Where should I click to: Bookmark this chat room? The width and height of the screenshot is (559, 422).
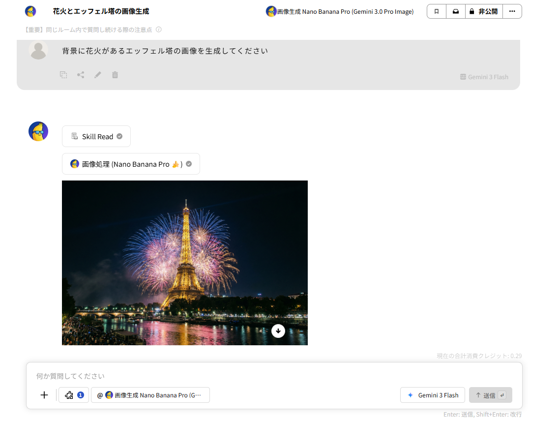pos(436,11)
